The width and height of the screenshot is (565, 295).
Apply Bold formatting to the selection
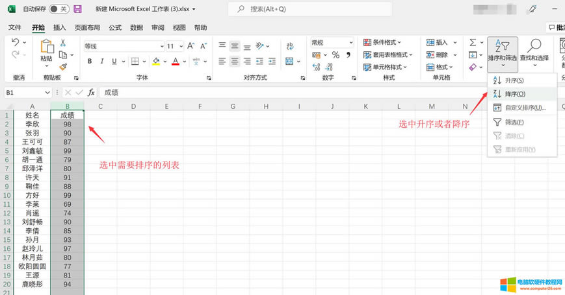click(x=90, y=62)
